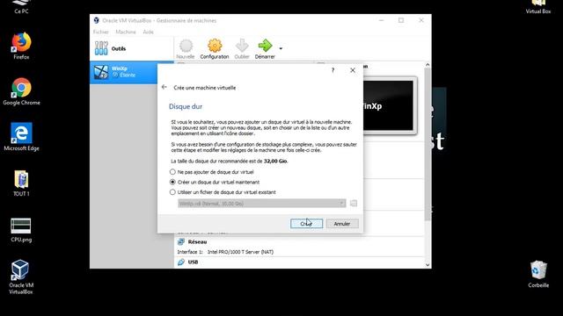Open the Fichier menu

point(100,32)
